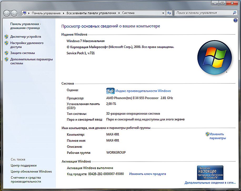Click the Активация Windows выполнена text
The image size is (241, 191).
[x=90, y=168]
